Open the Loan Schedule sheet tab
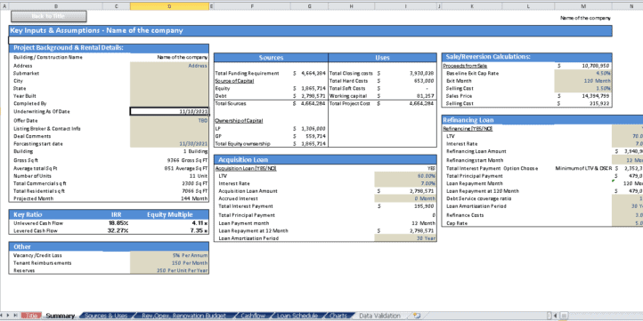 (297, 316)
